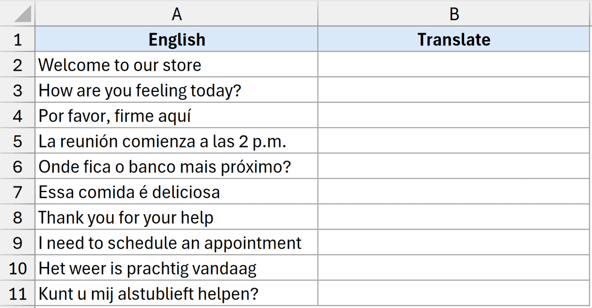Select 'Het weer is prachtig vandaag'

click(177, 268)
